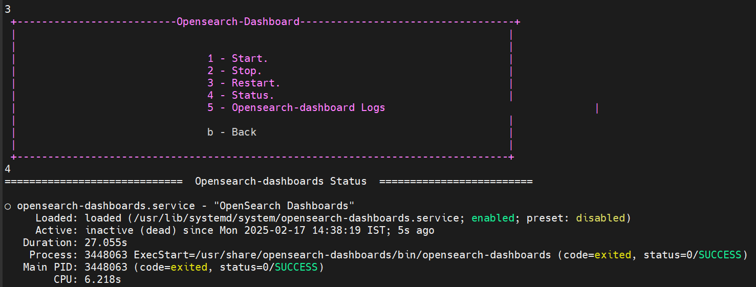This screenshot has width=756, height=287.
Task: Click the green "enabled" state text
Action: [492, 218]
